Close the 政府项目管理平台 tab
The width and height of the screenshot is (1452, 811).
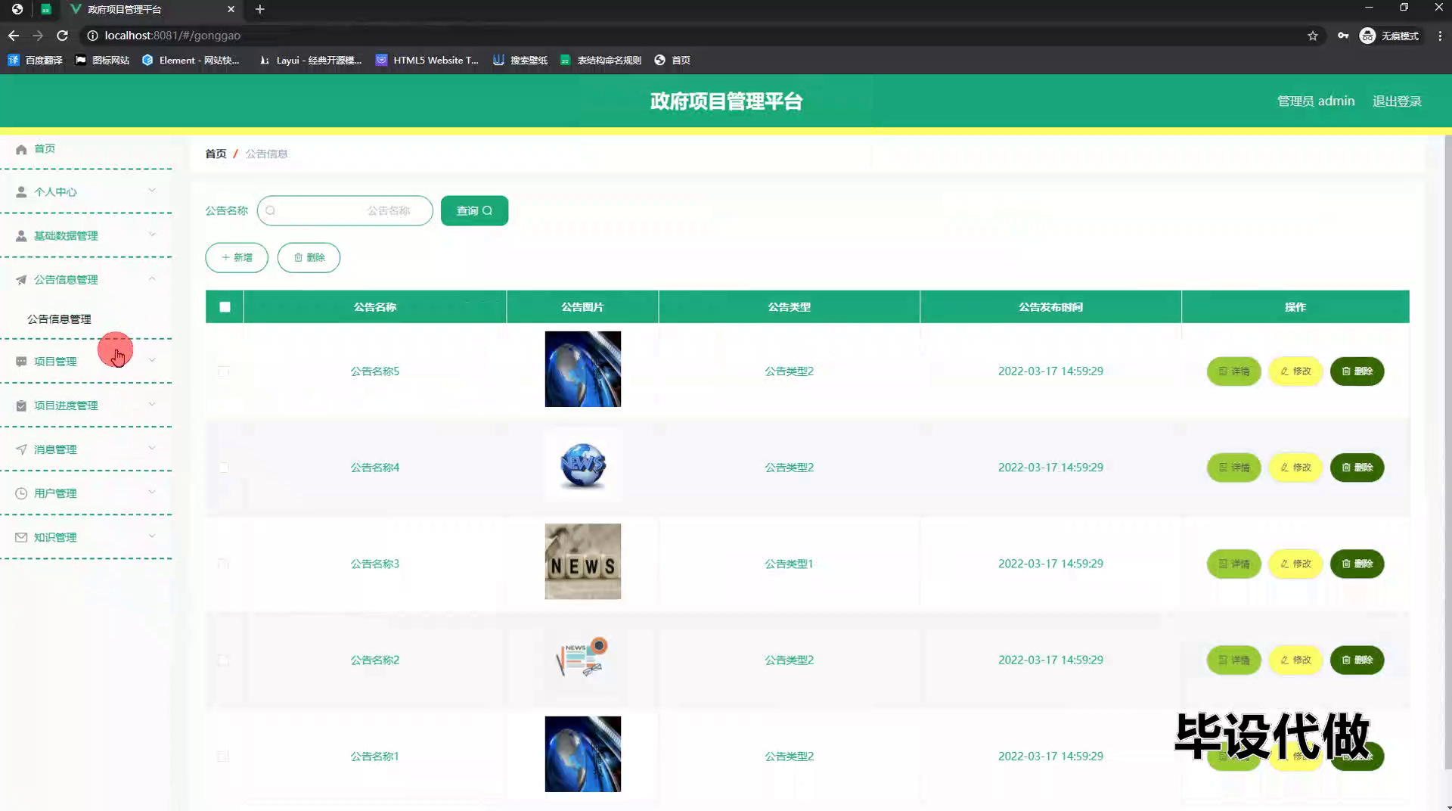[231, 9]
